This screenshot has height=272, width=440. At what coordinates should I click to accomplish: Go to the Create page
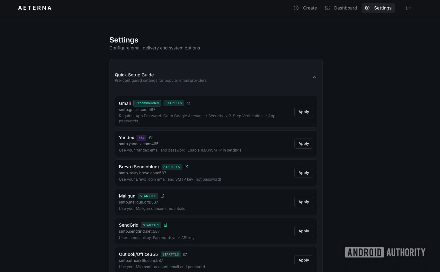[305, 8]
